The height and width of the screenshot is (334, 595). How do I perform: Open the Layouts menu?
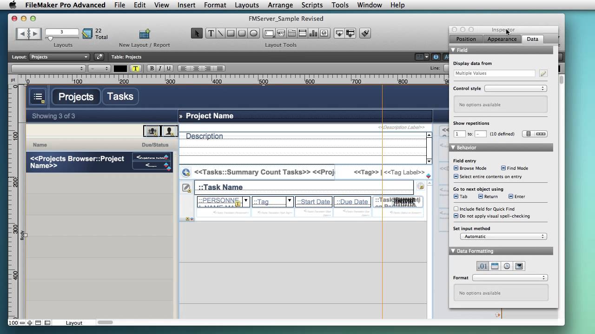point(247,5)
